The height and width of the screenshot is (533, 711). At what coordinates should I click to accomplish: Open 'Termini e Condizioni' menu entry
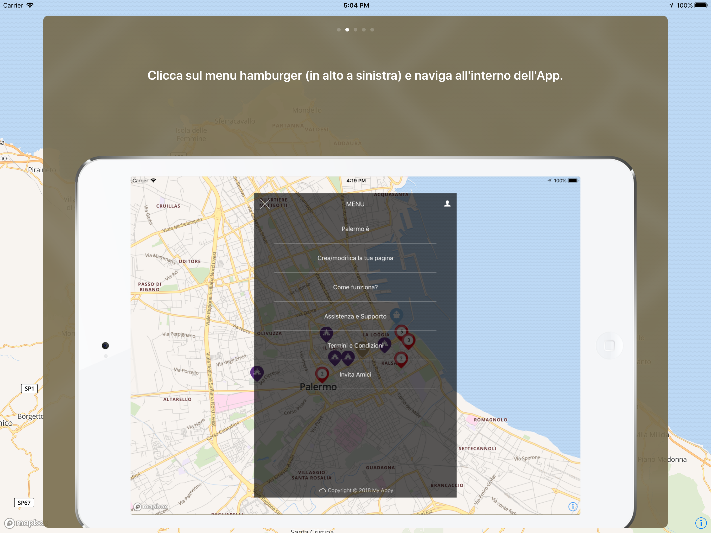[x=355, y=346]
